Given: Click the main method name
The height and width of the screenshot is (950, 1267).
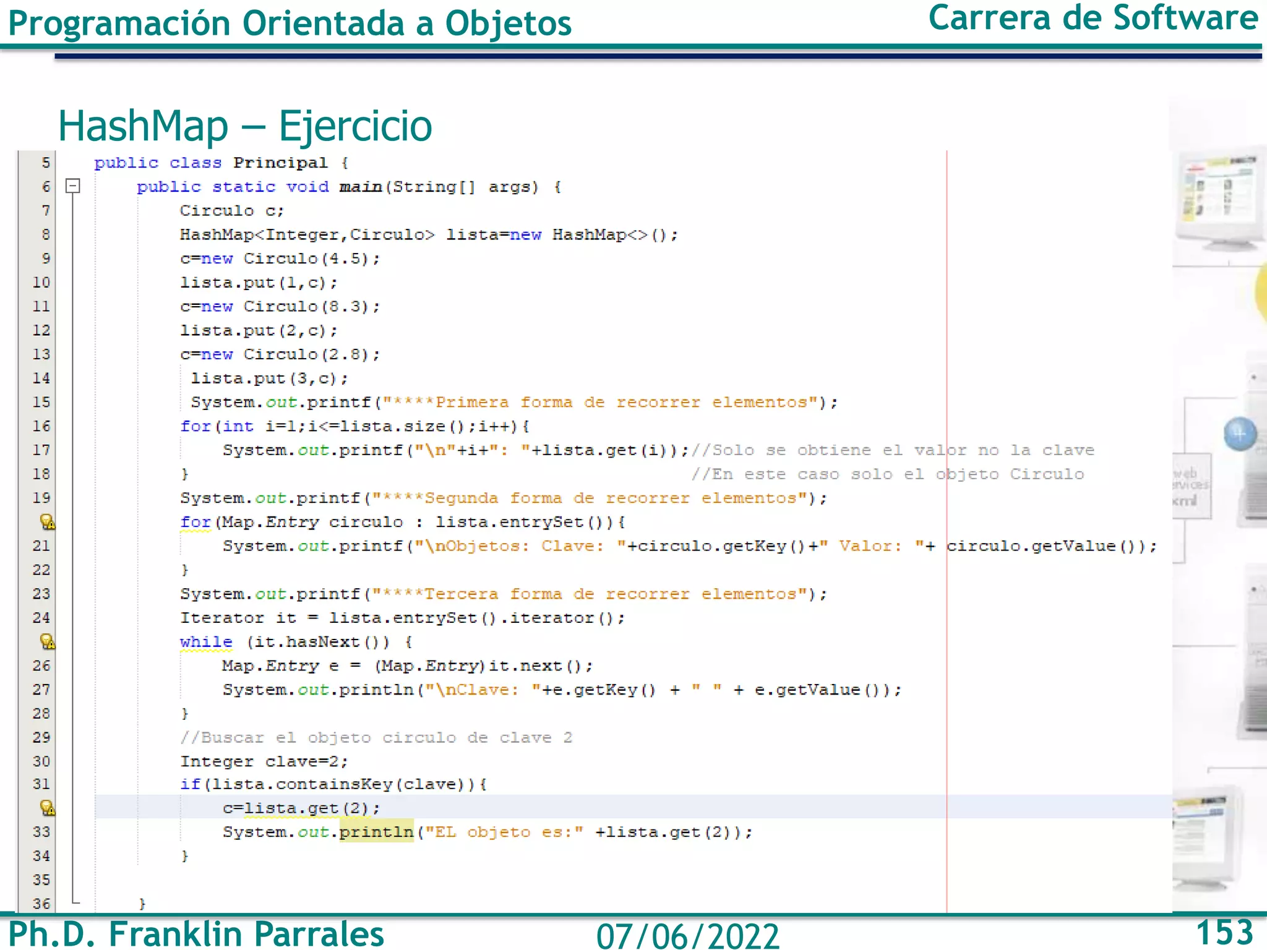Looking at the screenshot, I should coord(361,187).
